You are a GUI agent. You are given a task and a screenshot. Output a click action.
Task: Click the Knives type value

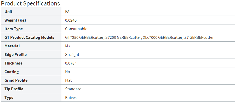pyautogui.click(x=71, y=98)
